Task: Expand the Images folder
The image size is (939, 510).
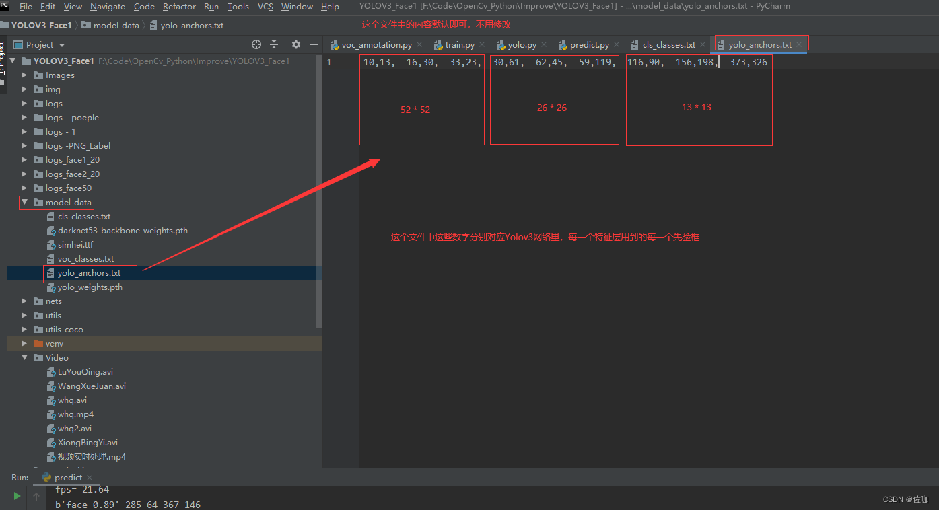Action: (x=24, y=75)
